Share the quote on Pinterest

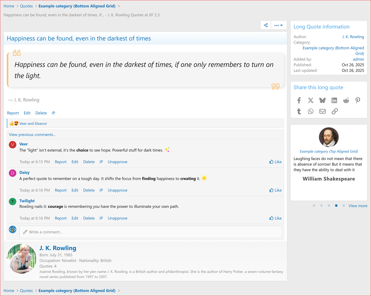pyautogui.click(x=358, y=100)
